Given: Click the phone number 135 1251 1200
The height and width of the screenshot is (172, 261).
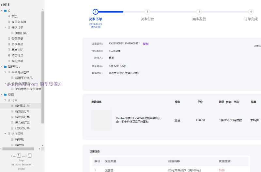Looking at the screenshot, I should (x=117, y=66).
